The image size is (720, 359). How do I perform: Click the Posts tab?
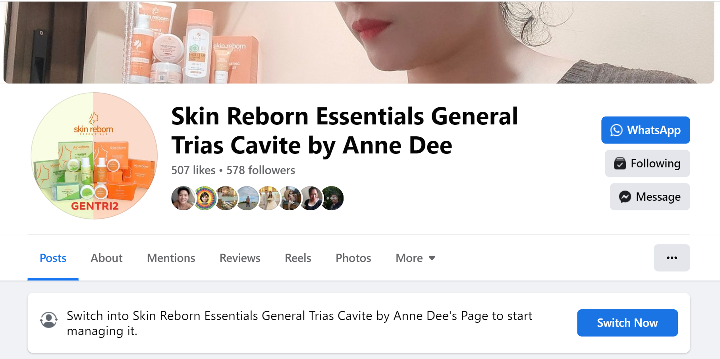point(53,258)
